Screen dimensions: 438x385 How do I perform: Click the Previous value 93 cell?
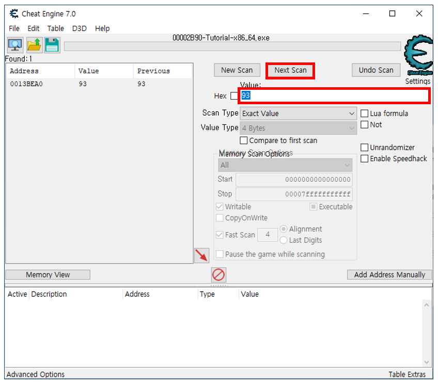tap(142, 84)
